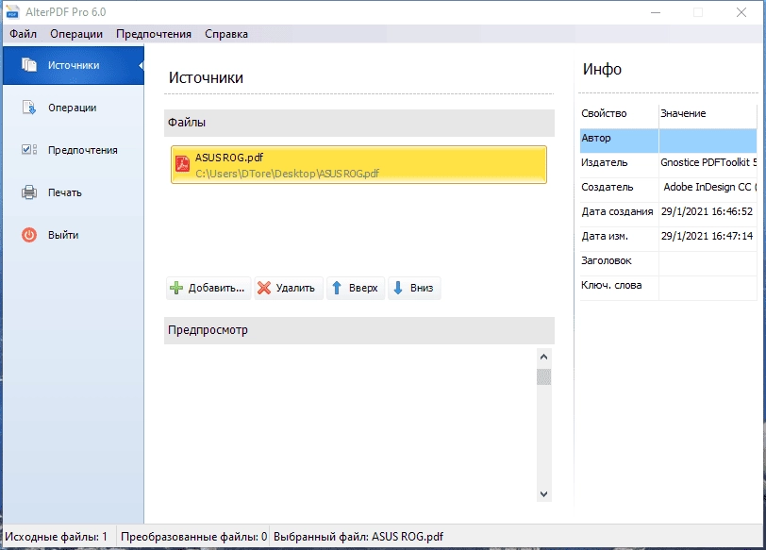Image resolution: width=766 pixels, height=550 pixels.
Task: Click the red Выйти power icon
Action: click(x=29, y=235)
